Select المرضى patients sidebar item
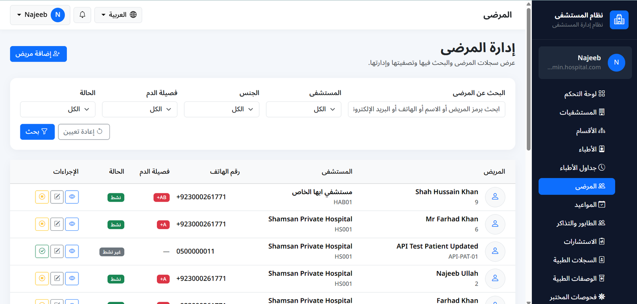This screenshot has height=304, width=637. click(x=577, y=186)
